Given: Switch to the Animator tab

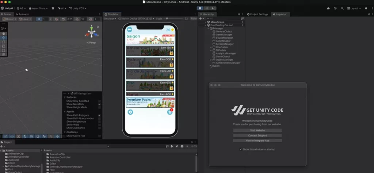Looking at the screenshot, I should [x=22, y=14].
